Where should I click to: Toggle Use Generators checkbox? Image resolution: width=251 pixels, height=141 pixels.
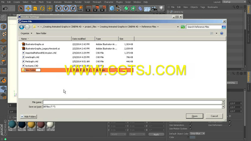coord(190,125)
